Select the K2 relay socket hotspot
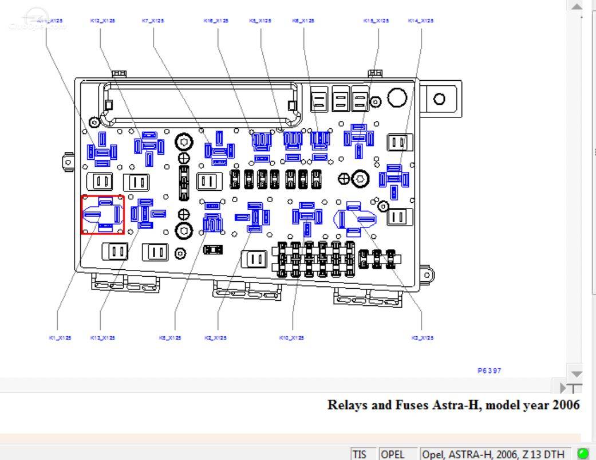 coord(252,217)
